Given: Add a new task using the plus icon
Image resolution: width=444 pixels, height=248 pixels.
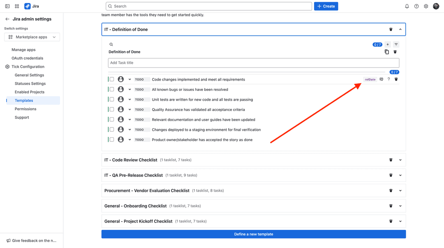Looking at the screenshot, I should pos(387,44).
